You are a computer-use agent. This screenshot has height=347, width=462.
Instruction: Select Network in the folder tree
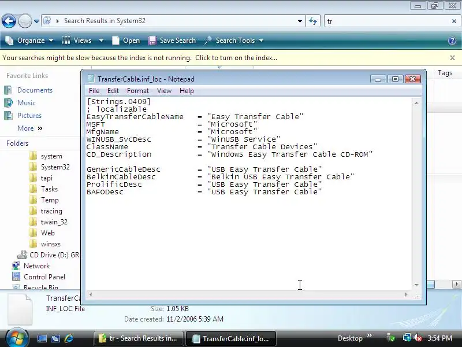coord(31,266)
